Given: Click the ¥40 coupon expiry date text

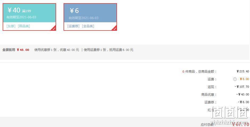Looking at the screenshot, I should [21, 17].
